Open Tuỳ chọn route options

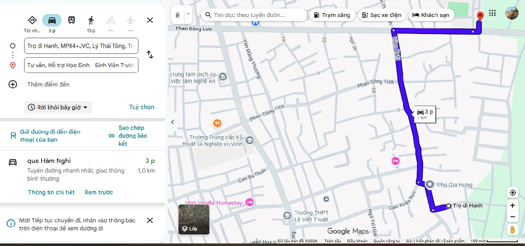tap(142, 107)
